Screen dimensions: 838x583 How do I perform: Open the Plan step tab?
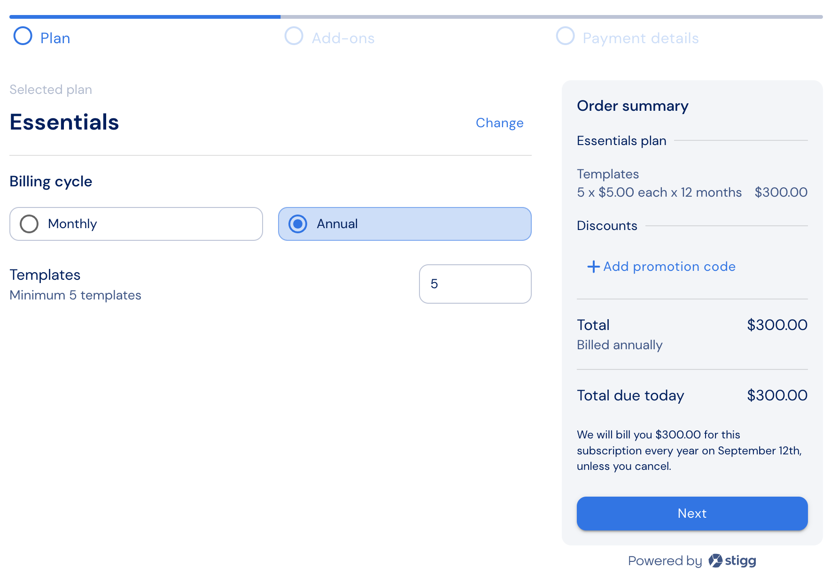tap(42, 38)
